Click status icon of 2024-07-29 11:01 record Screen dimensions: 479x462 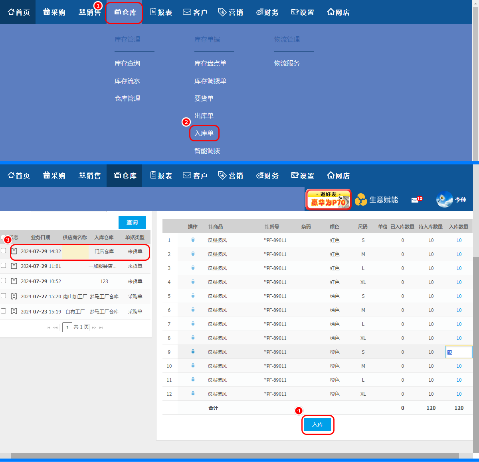[x=14, y=266]
